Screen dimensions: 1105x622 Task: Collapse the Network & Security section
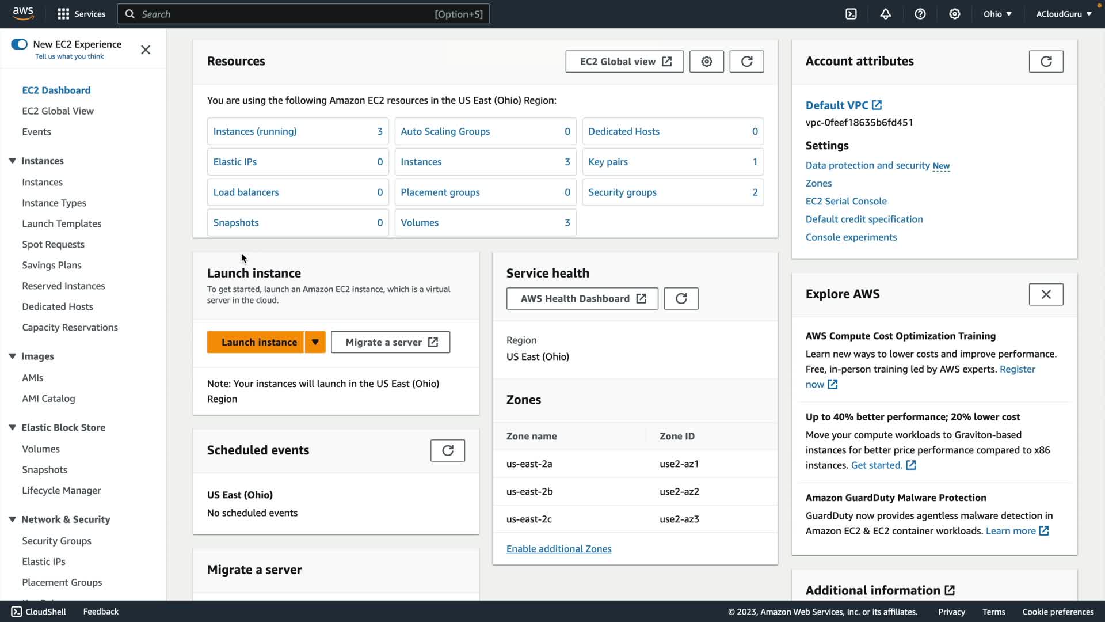(12, 519)
